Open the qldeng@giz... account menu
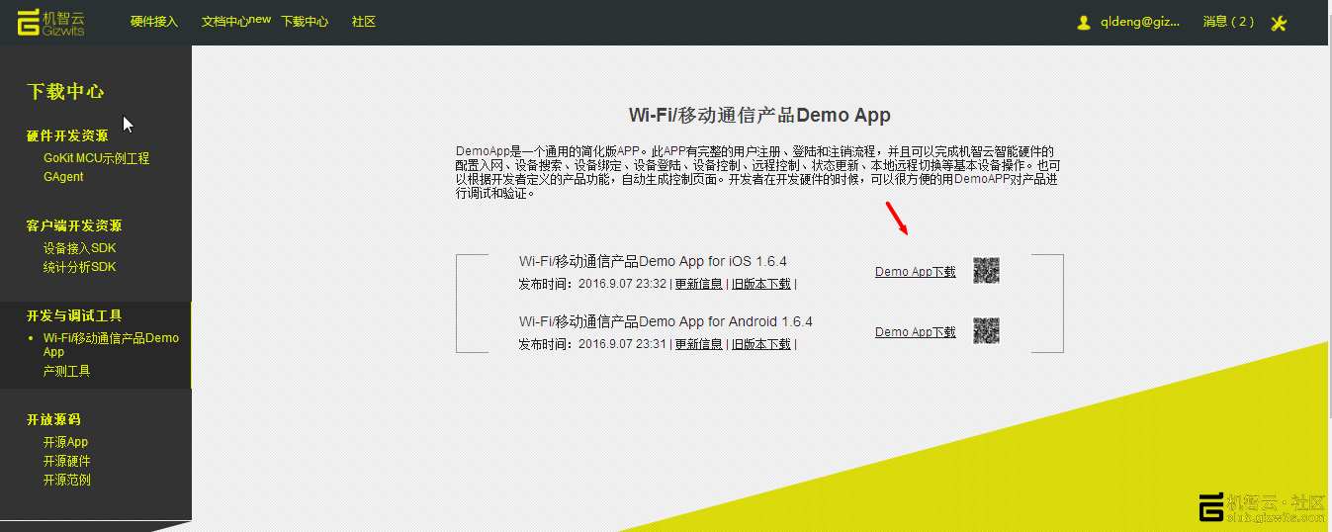1332x532 pixels. (1140, 23)
